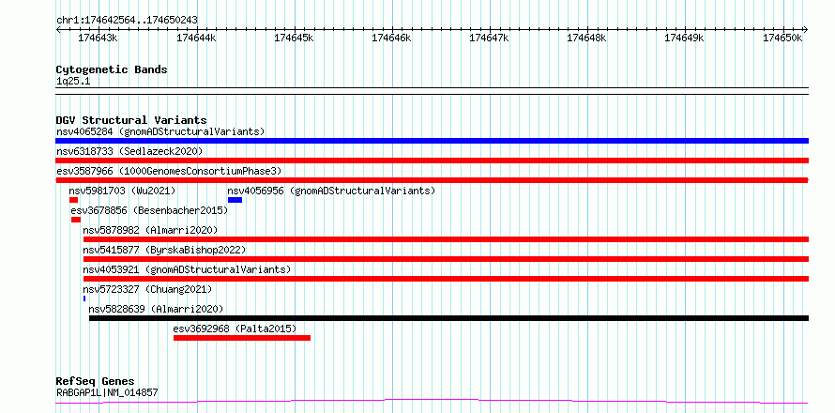Click the 174650k ruler tick label
The image size is (835, 413).
[782, 38]
